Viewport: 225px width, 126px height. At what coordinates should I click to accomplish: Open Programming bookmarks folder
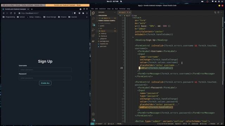(9, 17)
